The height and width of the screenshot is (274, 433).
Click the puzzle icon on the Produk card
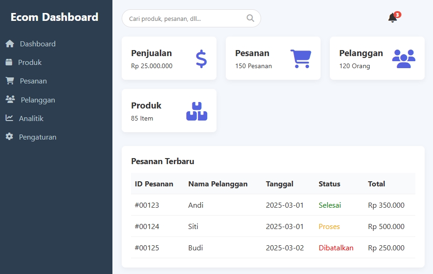click(197, 110)
